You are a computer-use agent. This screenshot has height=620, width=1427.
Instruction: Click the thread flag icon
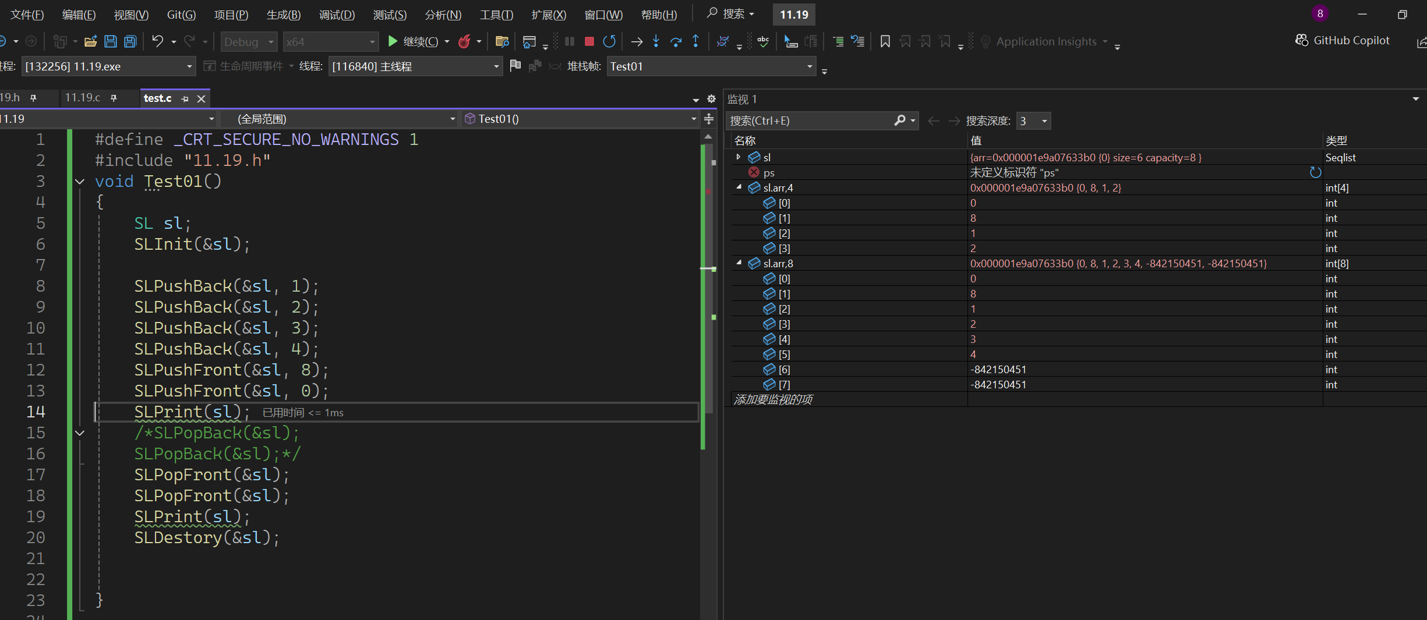pos(515,66)
